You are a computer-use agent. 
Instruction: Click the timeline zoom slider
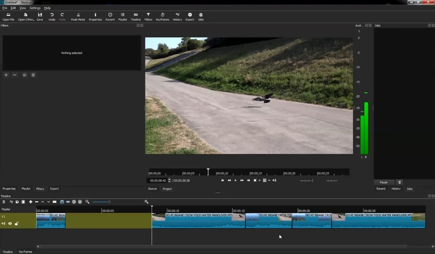[x=109, y=202]
